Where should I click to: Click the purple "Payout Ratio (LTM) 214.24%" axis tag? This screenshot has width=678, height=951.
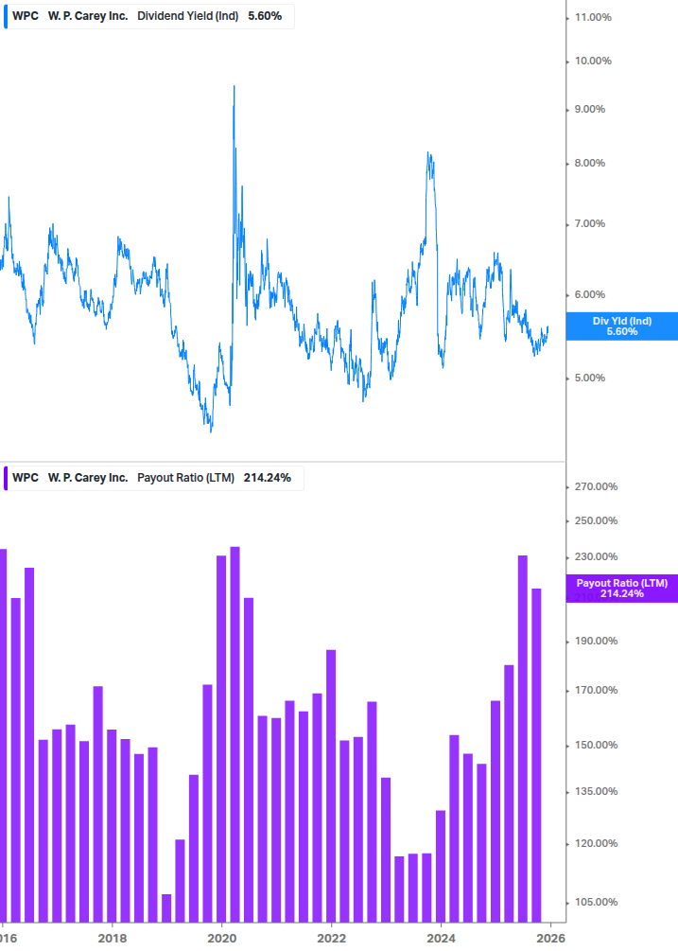621,588
